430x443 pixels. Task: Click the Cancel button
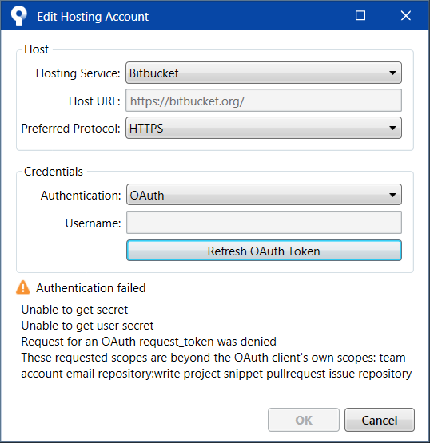(380, 420)
